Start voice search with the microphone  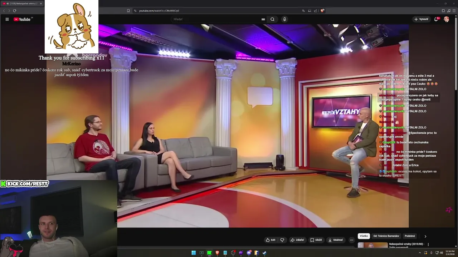(x=284, y=19)
